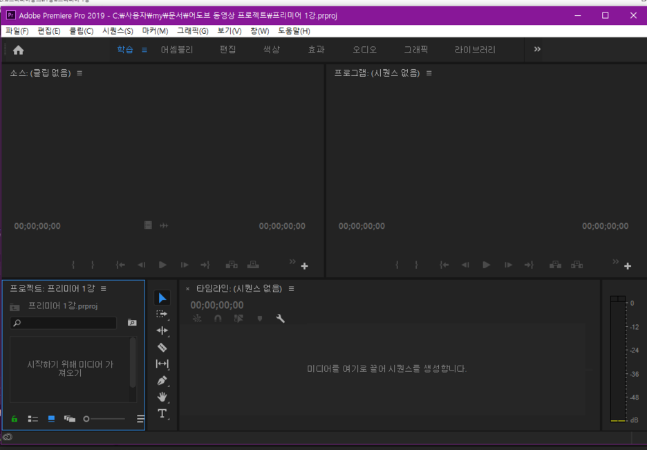Viewport: 647px width, 450px height.
Task: Toggle insert sequences as nests
Action: [x=197, y=319]
